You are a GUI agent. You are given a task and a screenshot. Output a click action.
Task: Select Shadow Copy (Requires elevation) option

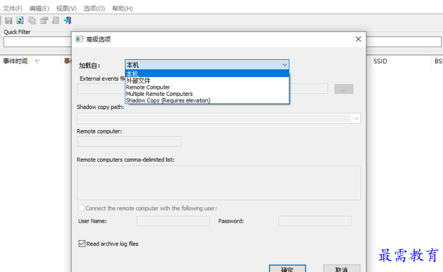pyautogui.click(x=207, y=100)
